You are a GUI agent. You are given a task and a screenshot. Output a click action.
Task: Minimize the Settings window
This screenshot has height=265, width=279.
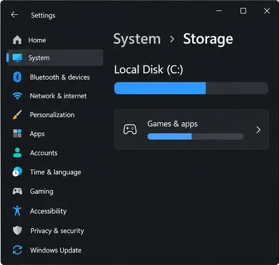(x=219, y=11)
